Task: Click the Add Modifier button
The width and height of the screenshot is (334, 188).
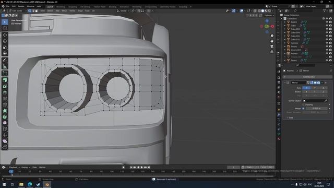Action: (307, 77)
